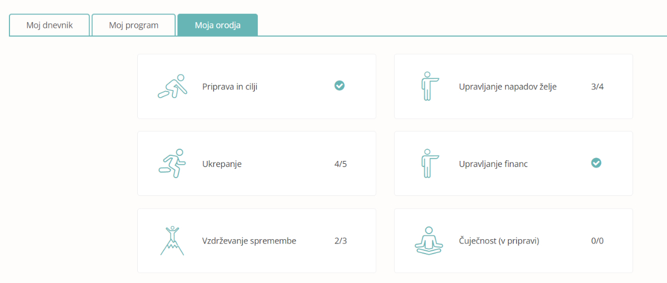The image size is (667, 283).
Task: Open the Priprava in cilji tool
Action: coord(257,86)
